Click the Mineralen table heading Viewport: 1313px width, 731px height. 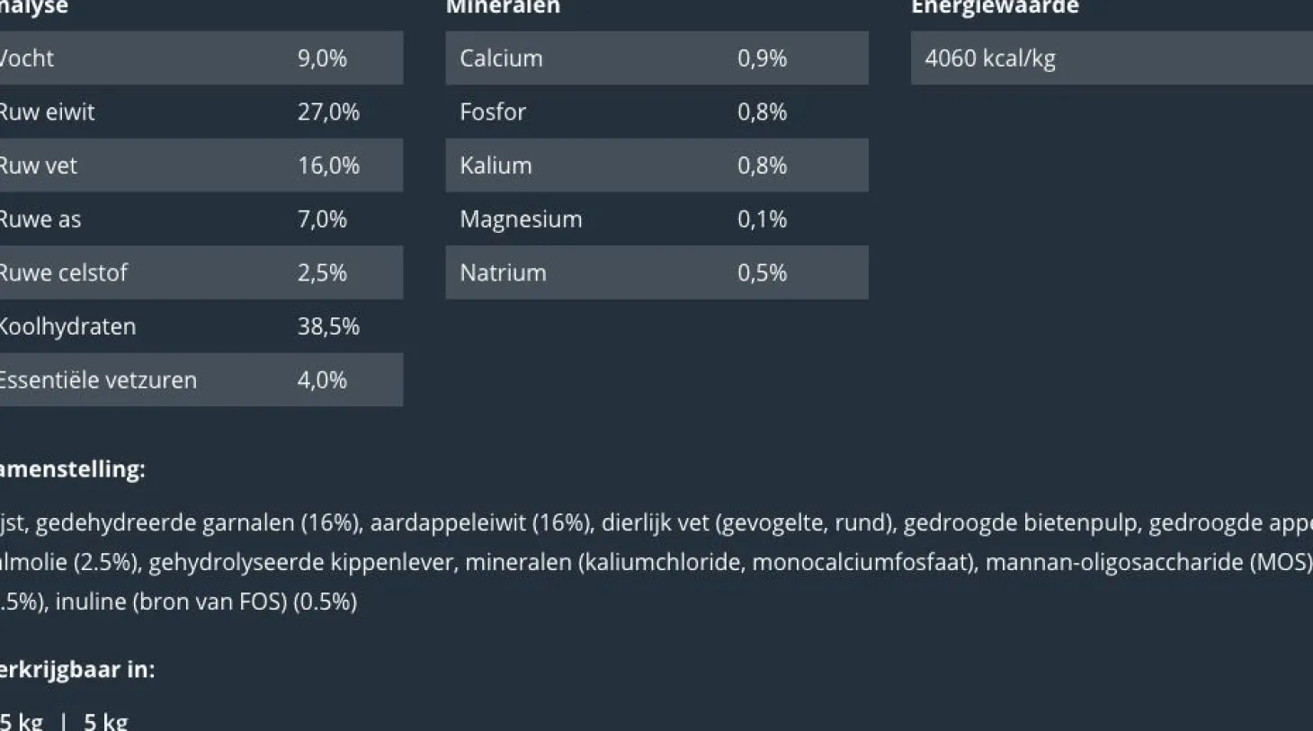(503, 7)
